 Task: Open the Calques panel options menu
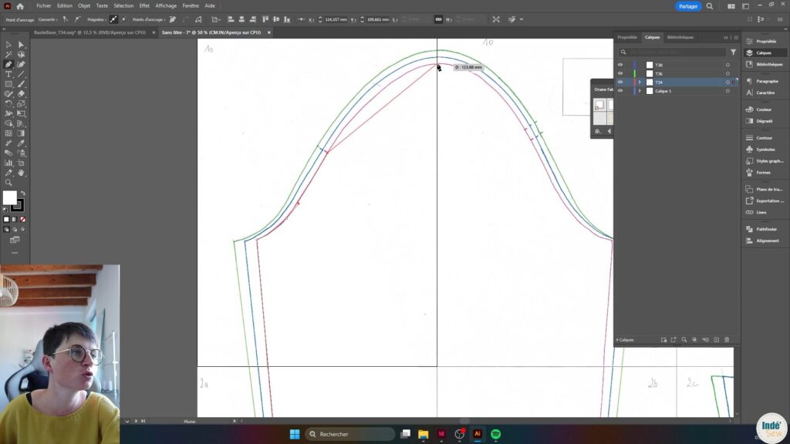pyautogui.click(x=735, y=37)
